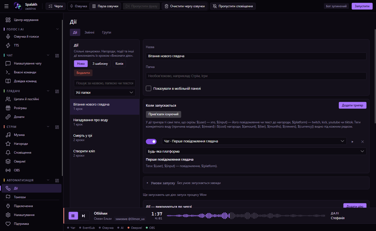Switch to the Змінні tab
Viewport: 376px width, 231px height.
point(89,33)
